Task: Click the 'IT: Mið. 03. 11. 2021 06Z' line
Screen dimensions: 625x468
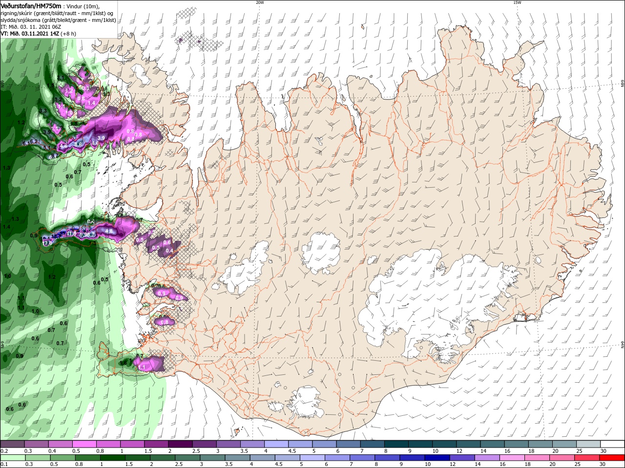Action: 31,27
